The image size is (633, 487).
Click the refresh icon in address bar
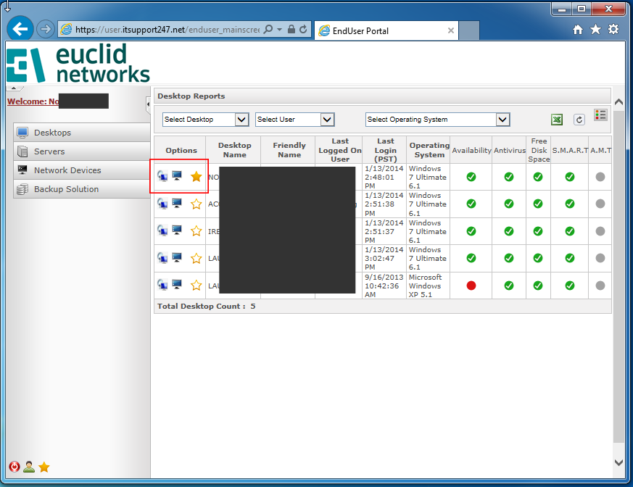(x=303, y=30)
